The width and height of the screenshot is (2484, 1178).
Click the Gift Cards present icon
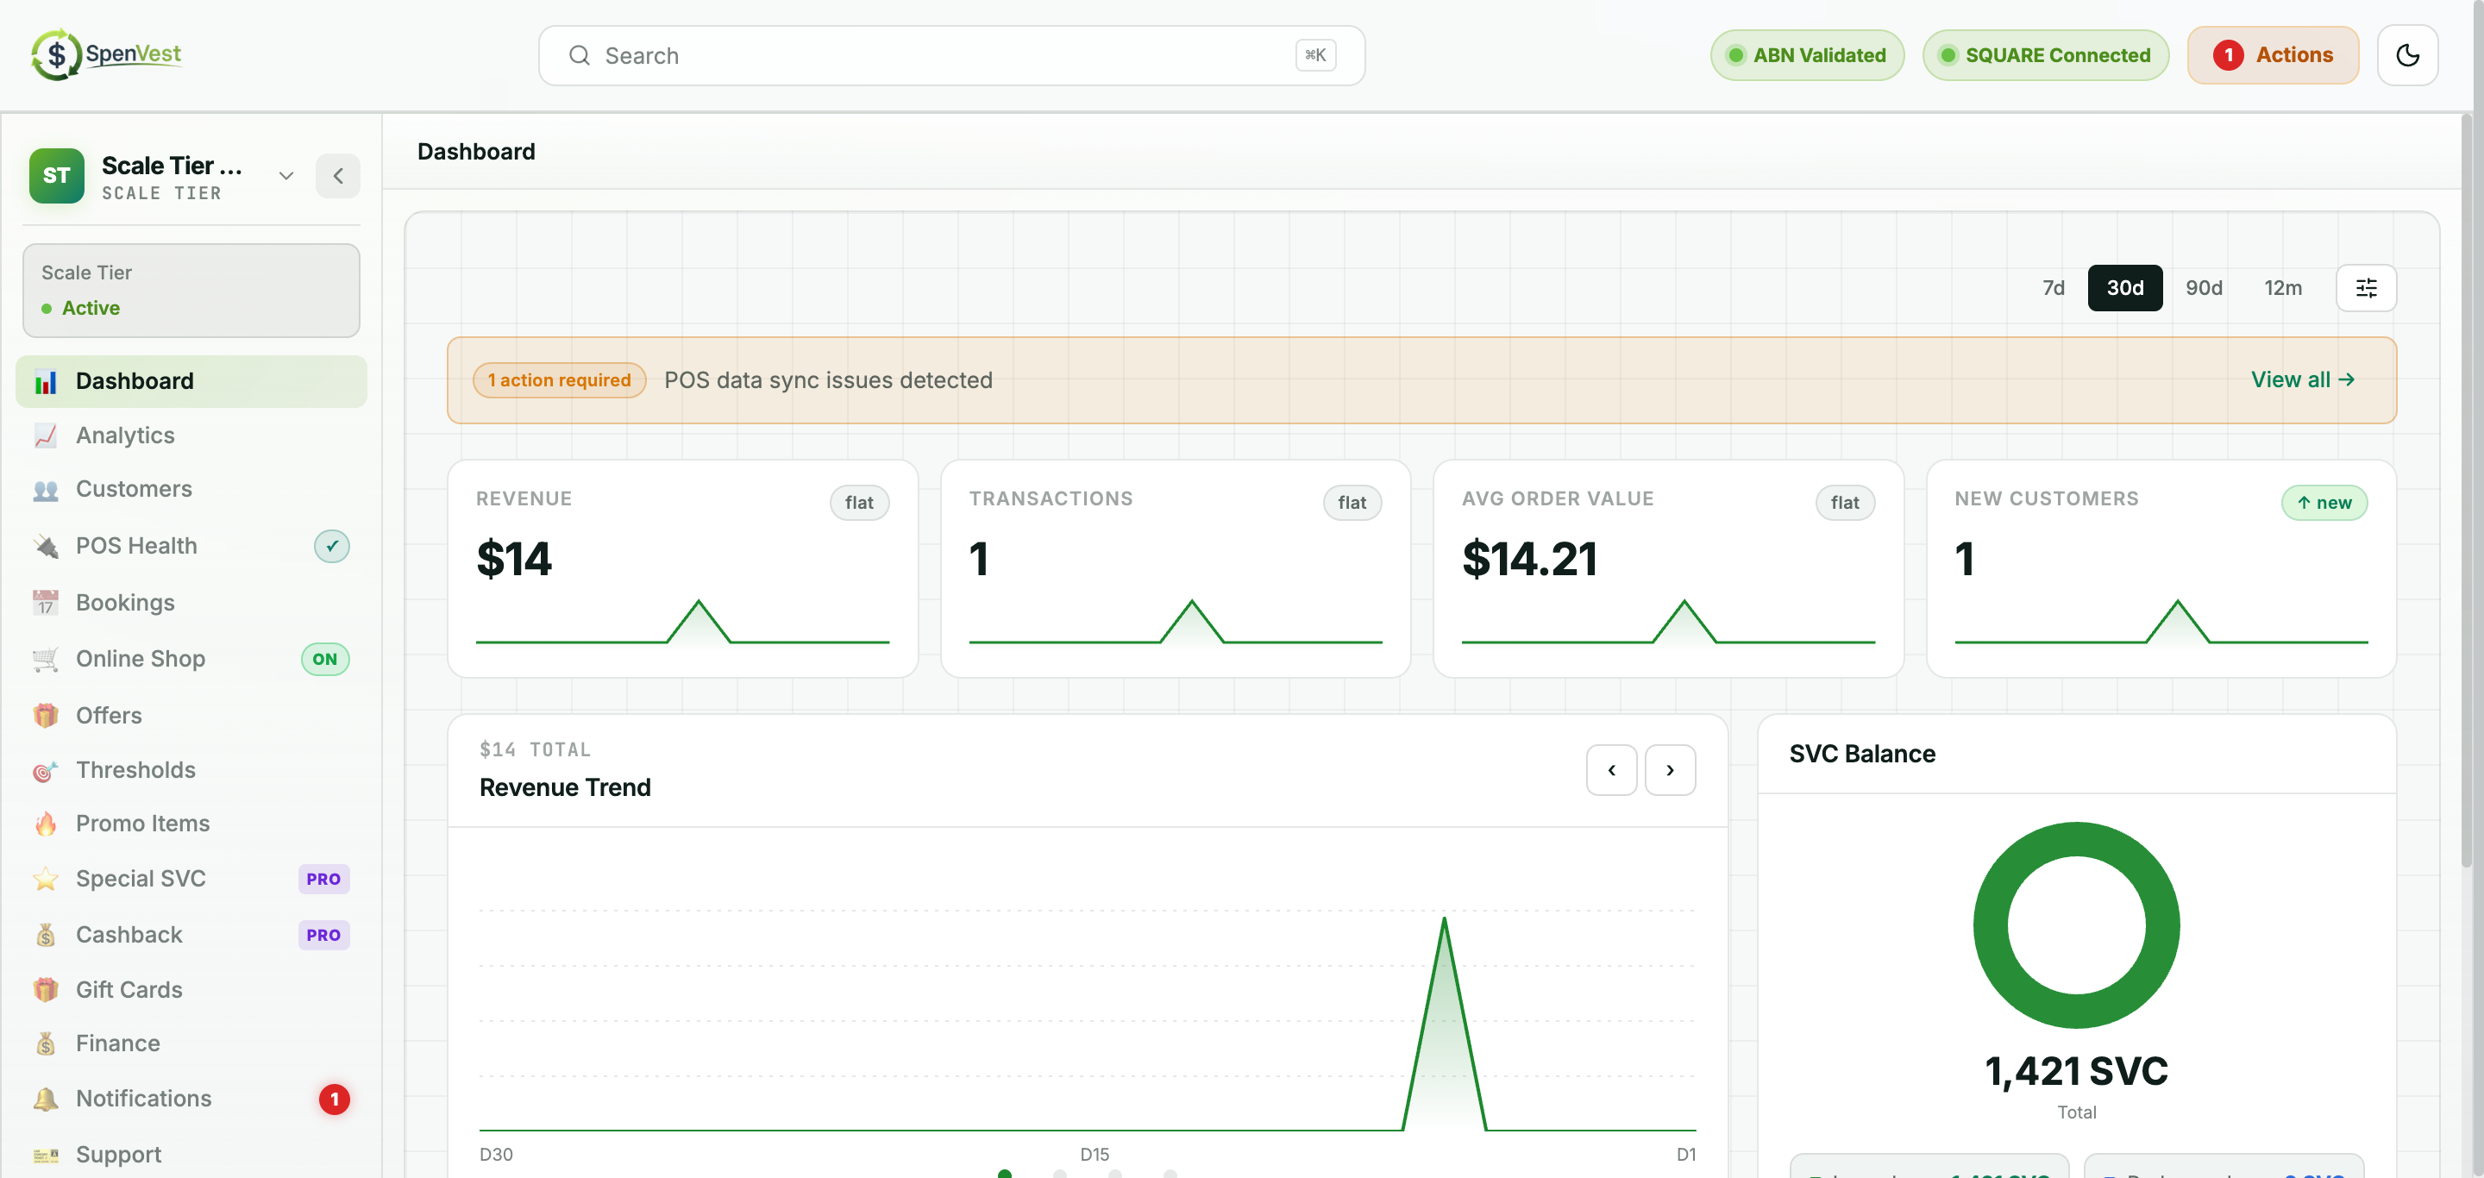pos(46,990)
